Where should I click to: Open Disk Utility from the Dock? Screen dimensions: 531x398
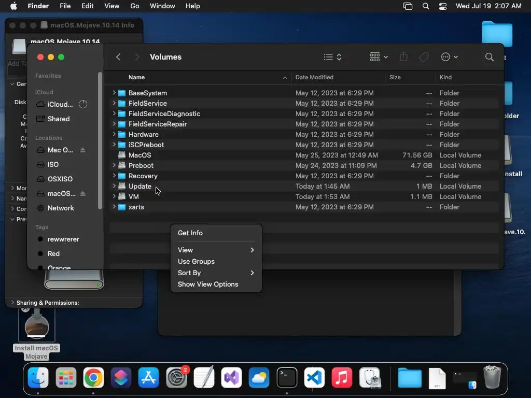pyautogui.click(x=369, y=377)
